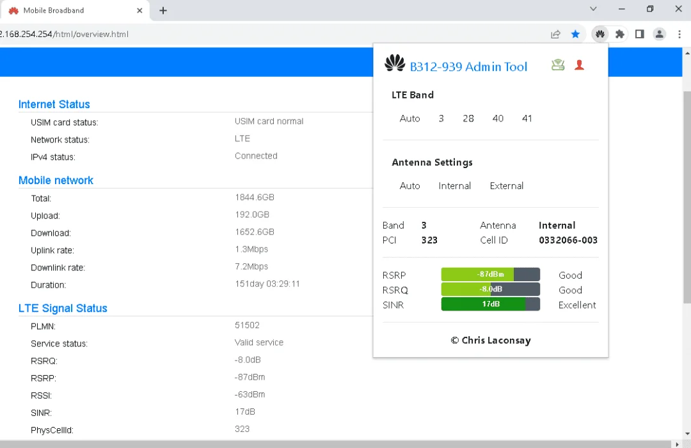Click the green router icon in popup

click(x=558, y=65)
